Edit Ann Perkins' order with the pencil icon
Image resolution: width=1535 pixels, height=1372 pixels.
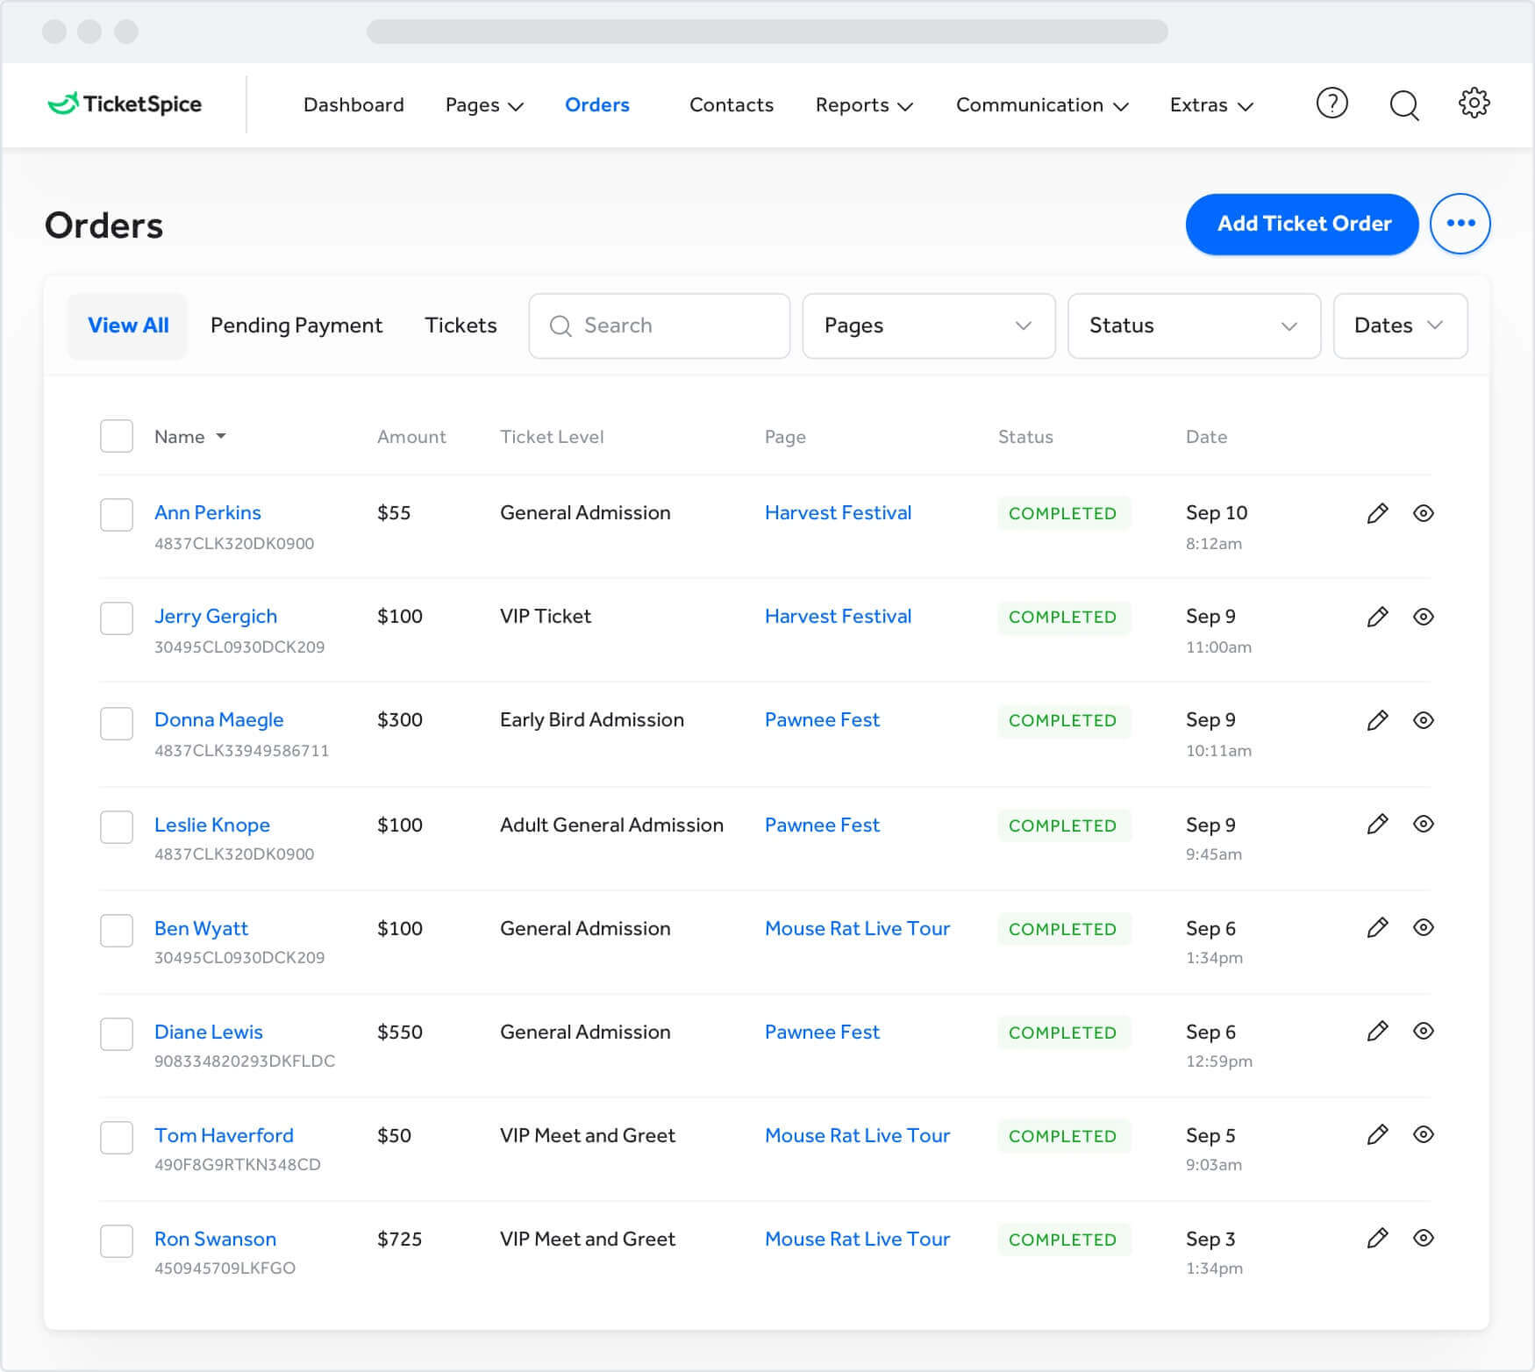(1378, 513)
